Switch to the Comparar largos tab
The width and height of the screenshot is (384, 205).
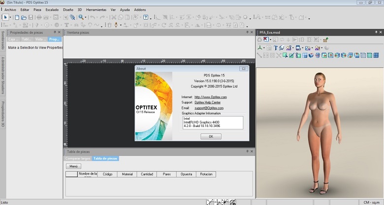78,158
